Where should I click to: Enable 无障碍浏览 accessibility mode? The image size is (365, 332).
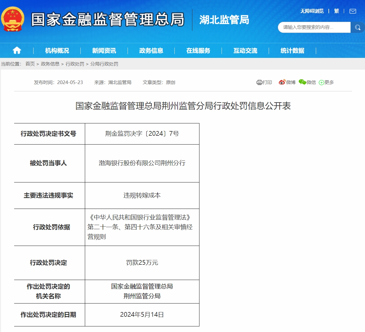pyautogui.click(x=312, y=11)
